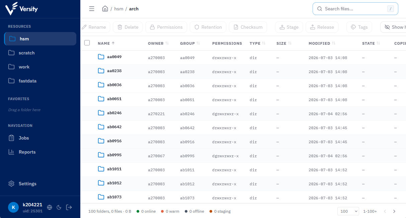Click the Retention button
Screen dimensions: 406x218
pos(208,27)
